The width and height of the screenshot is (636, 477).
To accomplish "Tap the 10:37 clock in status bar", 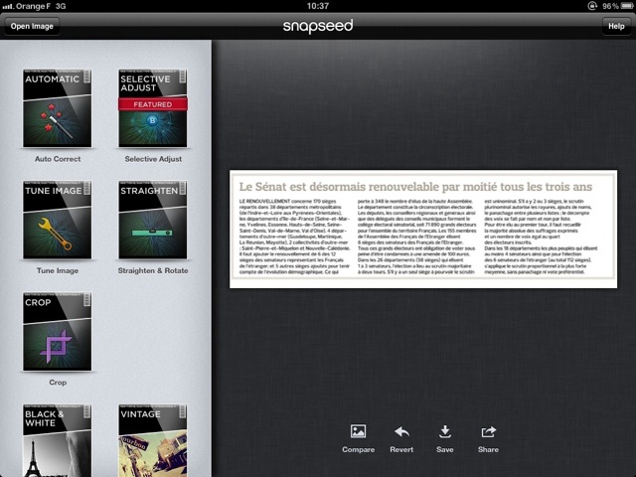I will point(317,6).
